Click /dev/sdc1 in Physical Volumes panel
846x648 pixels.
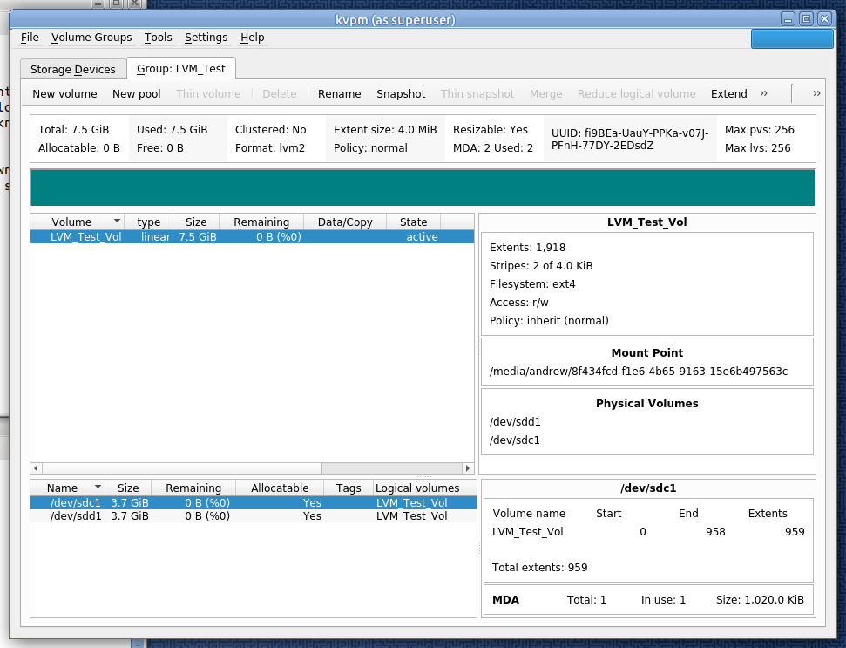pos(514,440)
